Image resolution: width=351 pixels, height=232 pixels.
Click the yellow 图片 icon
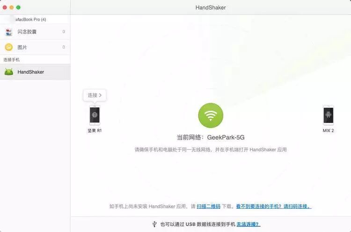[9, 47]
